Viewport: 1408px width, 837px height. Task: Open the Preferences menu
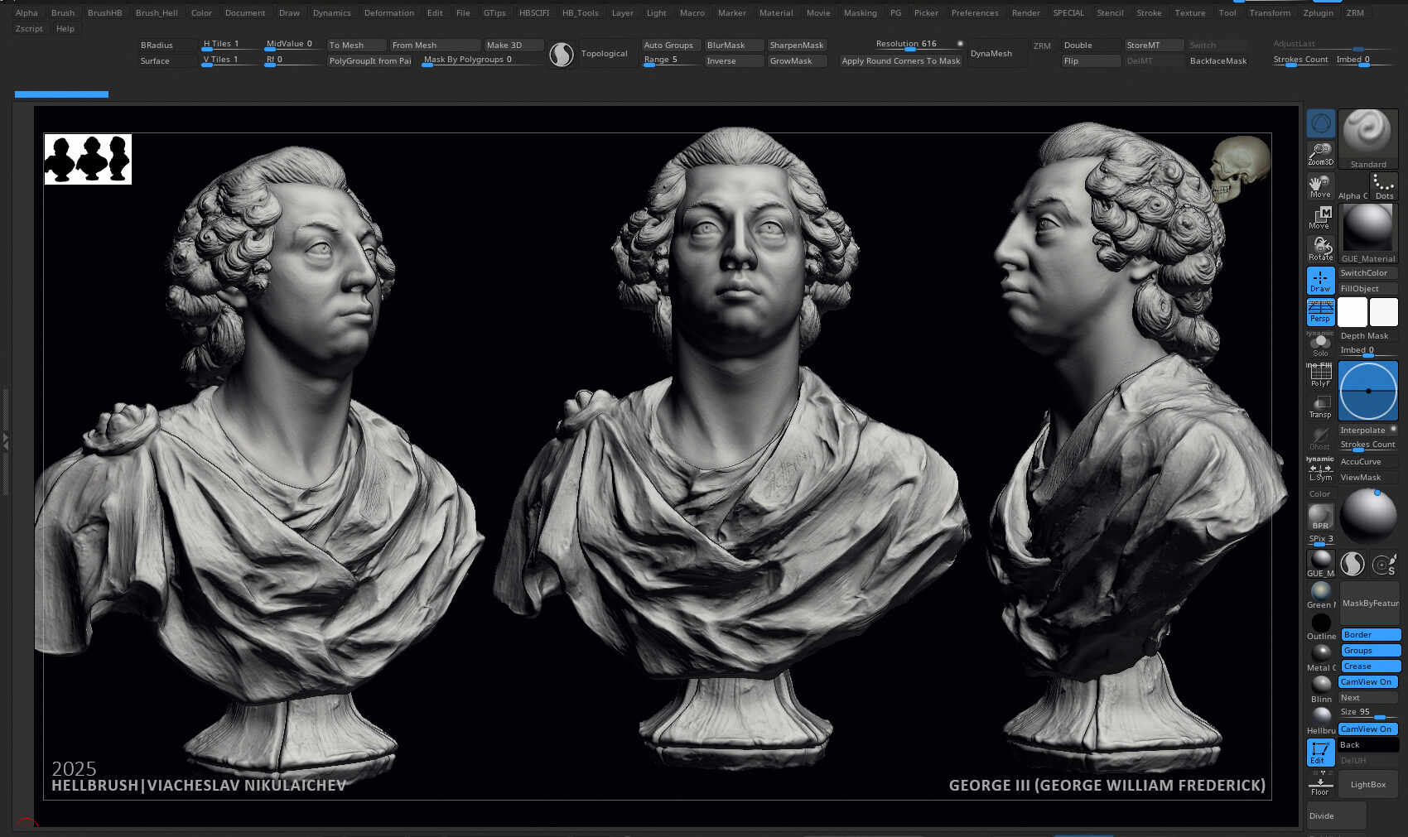(x=974, y=13)
